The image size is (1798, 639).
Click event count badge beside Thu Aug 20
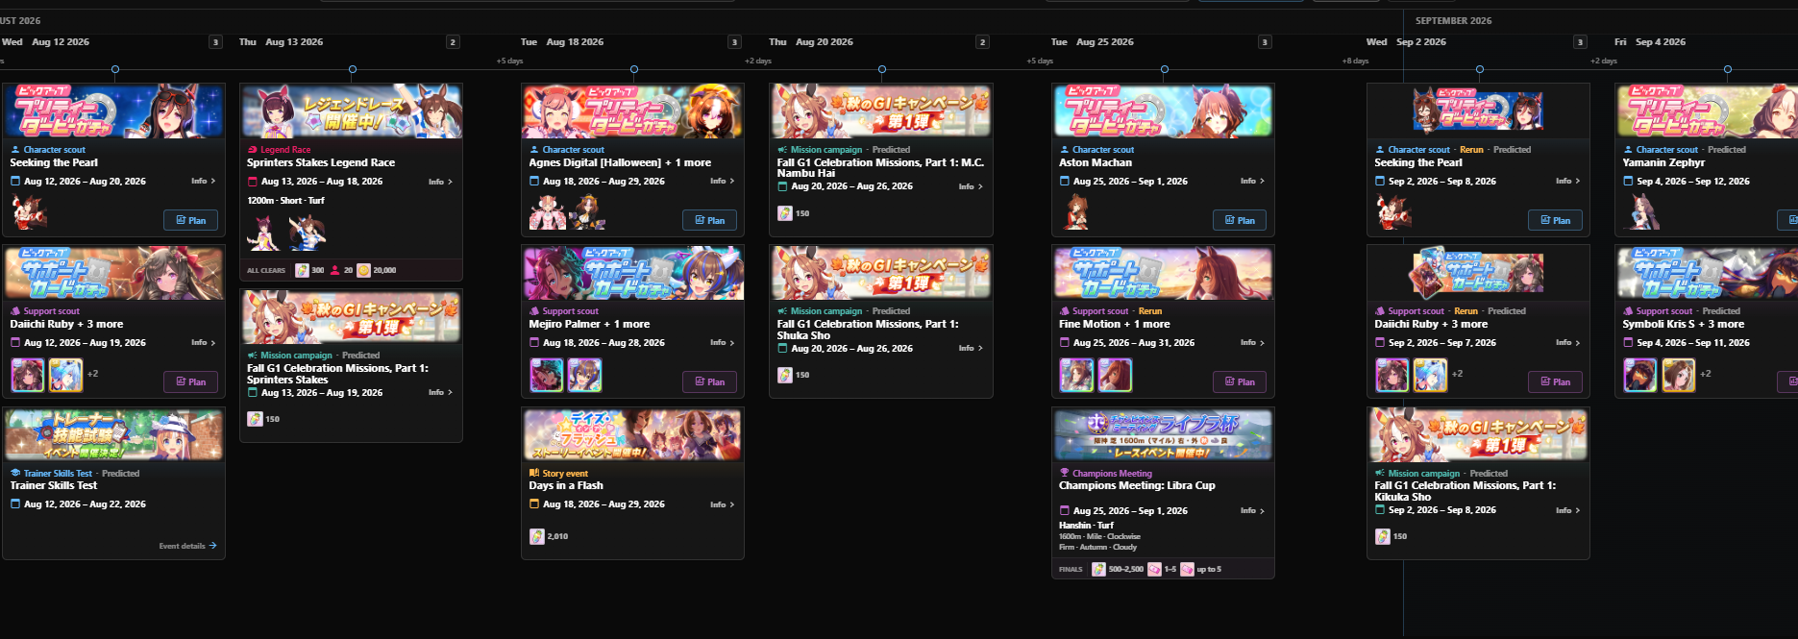[x=982, y=42]
